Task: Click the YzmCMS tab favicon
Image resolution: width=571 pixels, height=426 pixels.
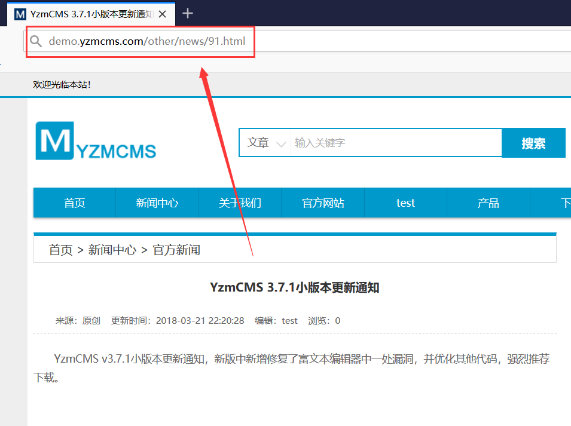Action: pos(20,14)
